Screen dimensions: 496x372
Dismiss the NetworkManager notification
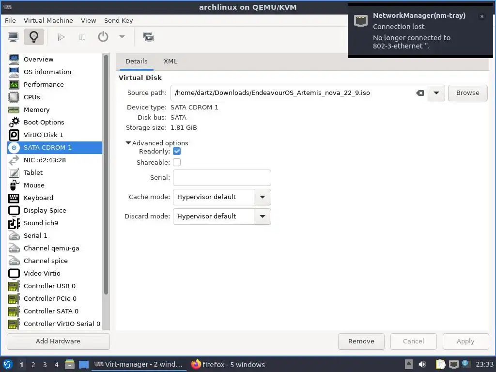click(481, 16)
